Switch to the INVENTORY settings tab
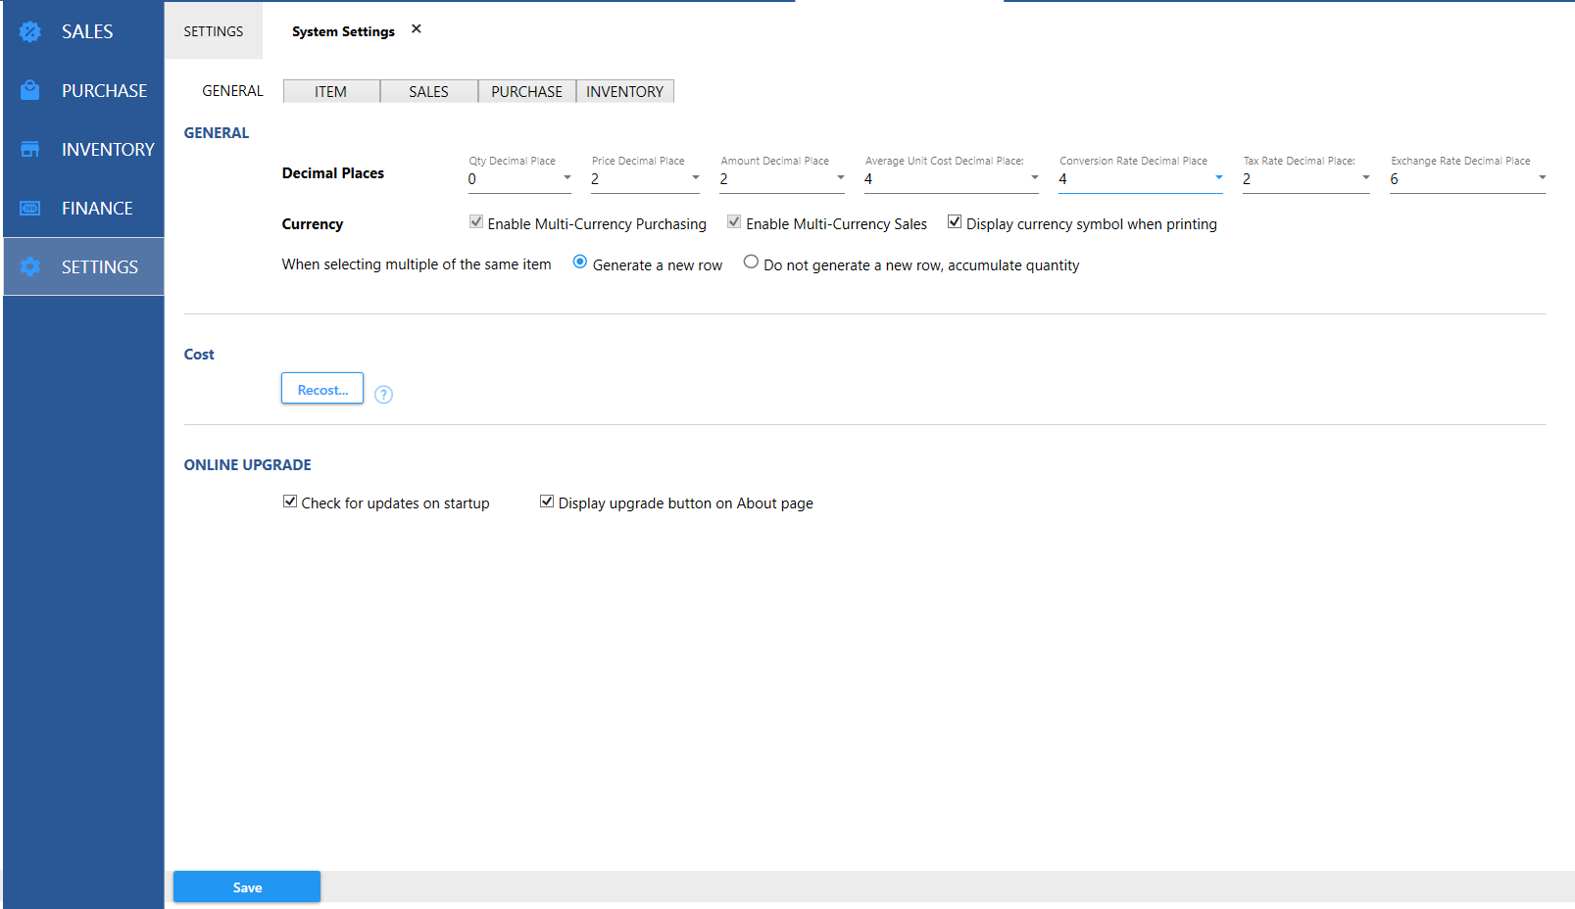 (624, 91)
